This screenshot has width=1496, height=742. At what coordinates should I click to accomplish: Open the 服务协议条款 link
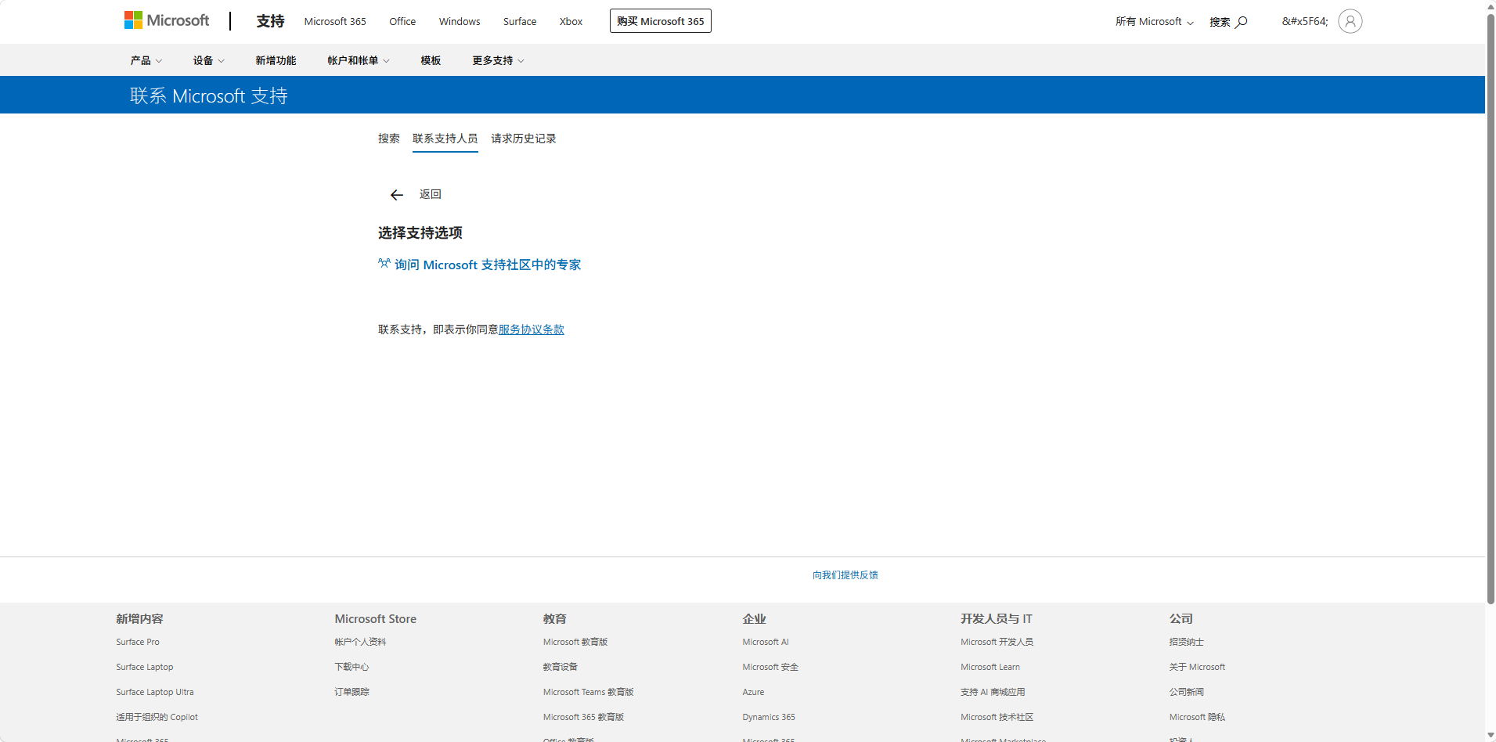click(x=532, y=330)
